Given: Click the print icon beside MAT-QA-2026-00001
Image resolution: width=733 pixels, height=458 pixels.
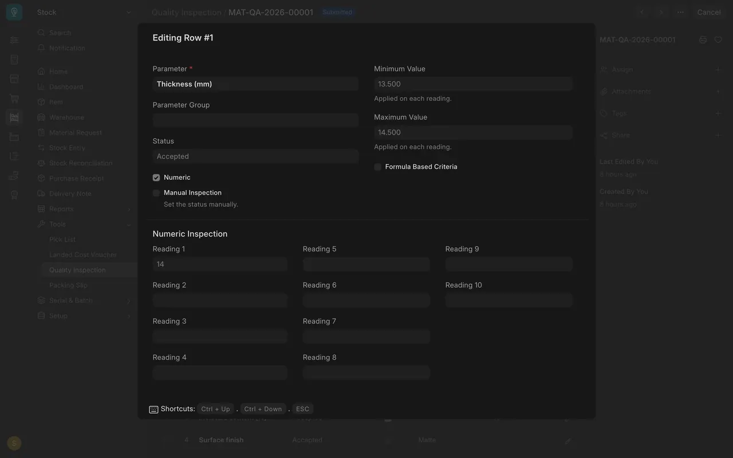Looking at the screenshot, I should pos(703,40).
